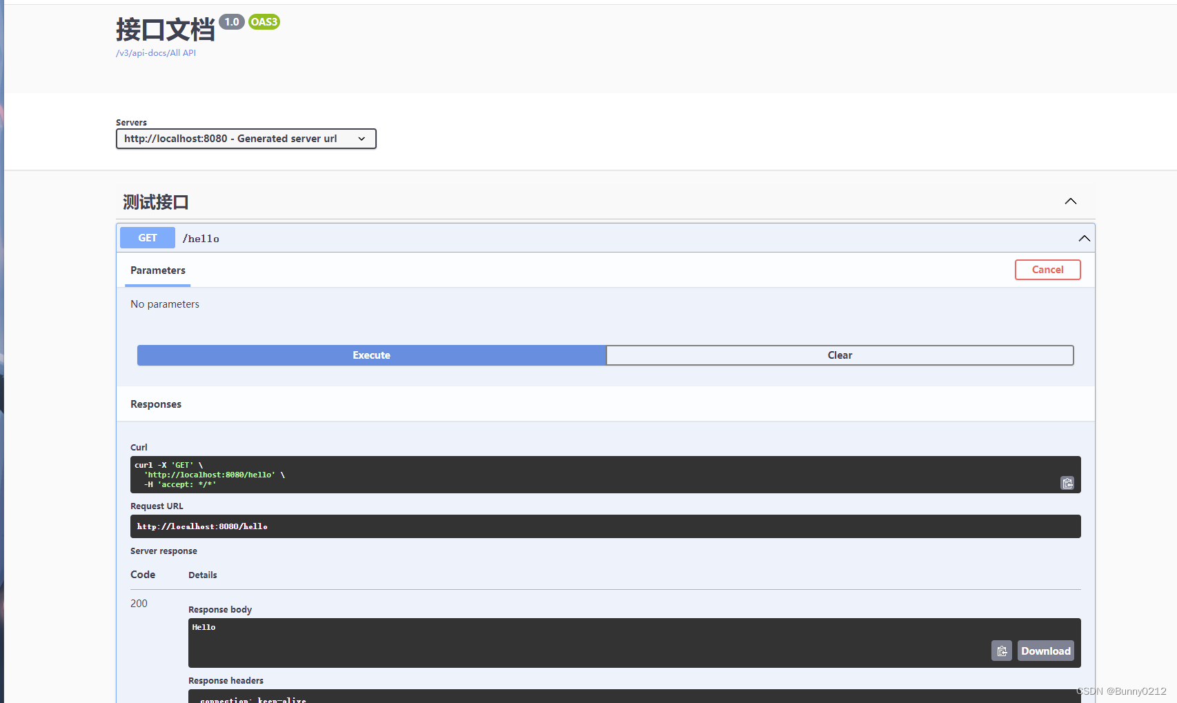Click the Code column header
Image resolution: width=1177 pixels, height=703 pixels.
(x=143, y=575)
